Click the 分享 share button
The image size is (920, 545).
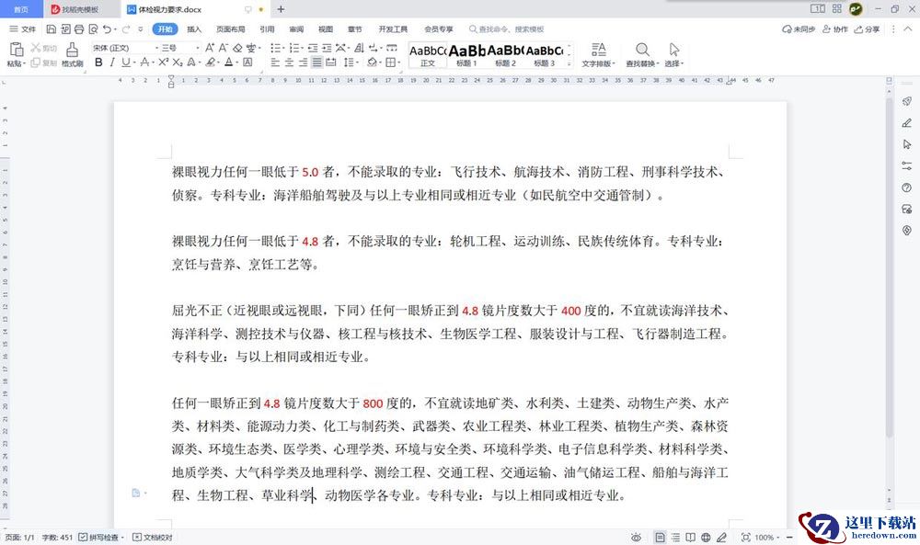(x=868, y=28)
